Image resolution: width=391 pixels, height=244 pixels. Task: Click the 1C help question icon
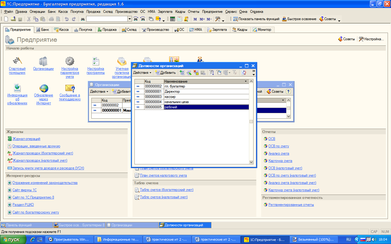point(159,19)
